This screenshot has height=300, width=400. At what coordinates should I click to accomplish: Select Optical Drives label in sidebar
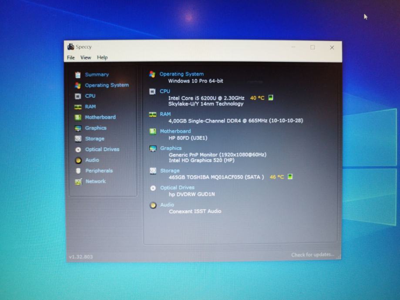(102, 150)
